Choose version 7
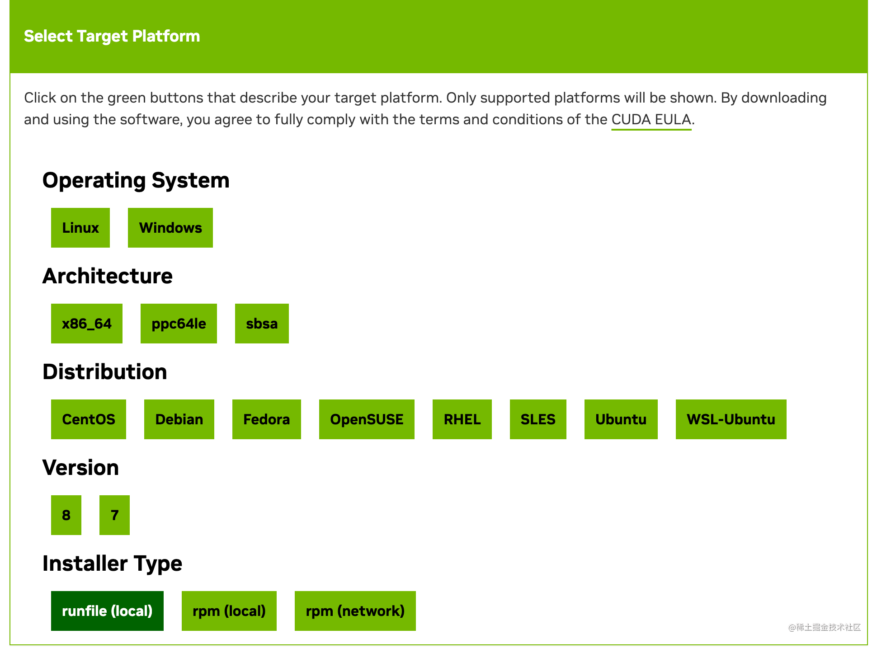The width and height of the screenshot is (877, 648). (114, 515)
